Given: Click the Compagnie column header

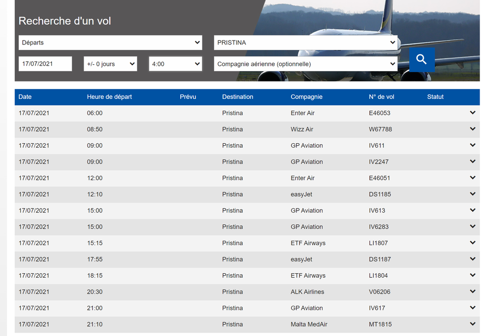Looking at the screenshot, I should pos(306,97).
